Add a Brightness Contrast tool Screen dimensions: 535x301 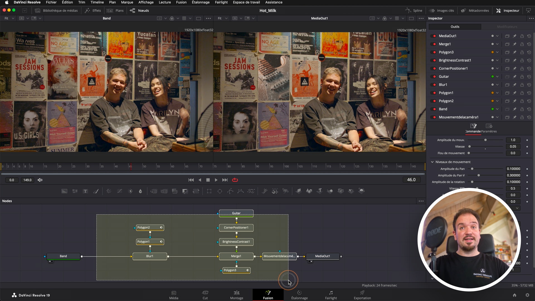pos(130,191)
